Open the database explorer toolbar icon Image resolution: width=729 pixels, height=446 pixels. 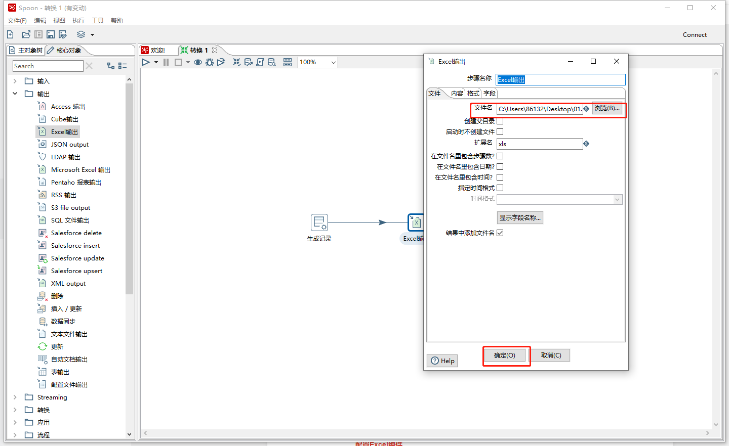coord(272,62)
